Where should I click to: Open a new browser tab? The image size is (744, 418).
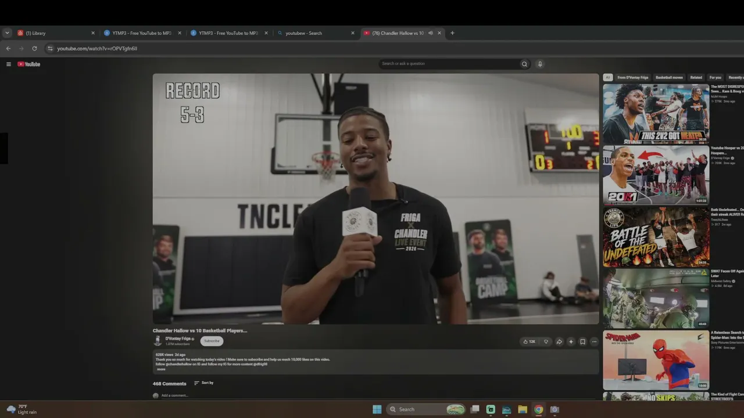tap(452, 33)
